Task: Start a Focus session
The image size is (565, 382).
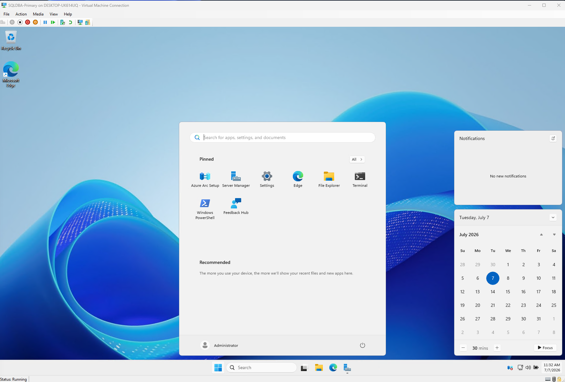Action: click(x=545, y=348)
